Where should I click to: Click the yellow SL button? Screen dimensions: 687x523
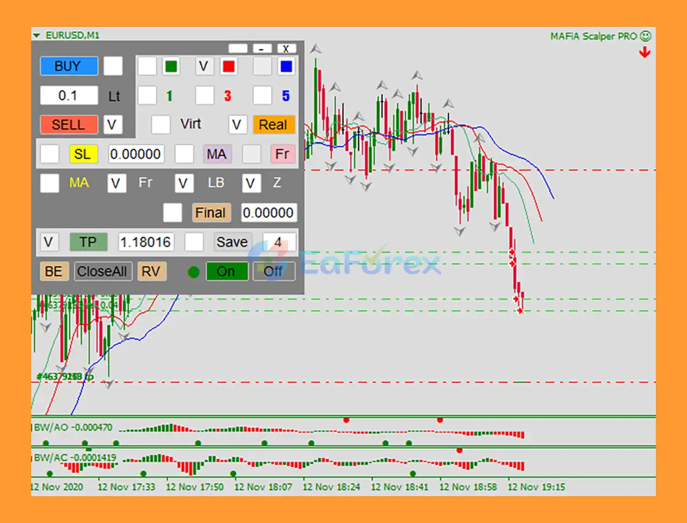(x=83, y=154)
